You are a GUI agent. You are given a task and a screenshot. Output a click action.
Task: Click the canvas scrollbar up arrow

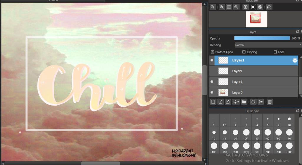pyautogui.click(x=205, y=4)
